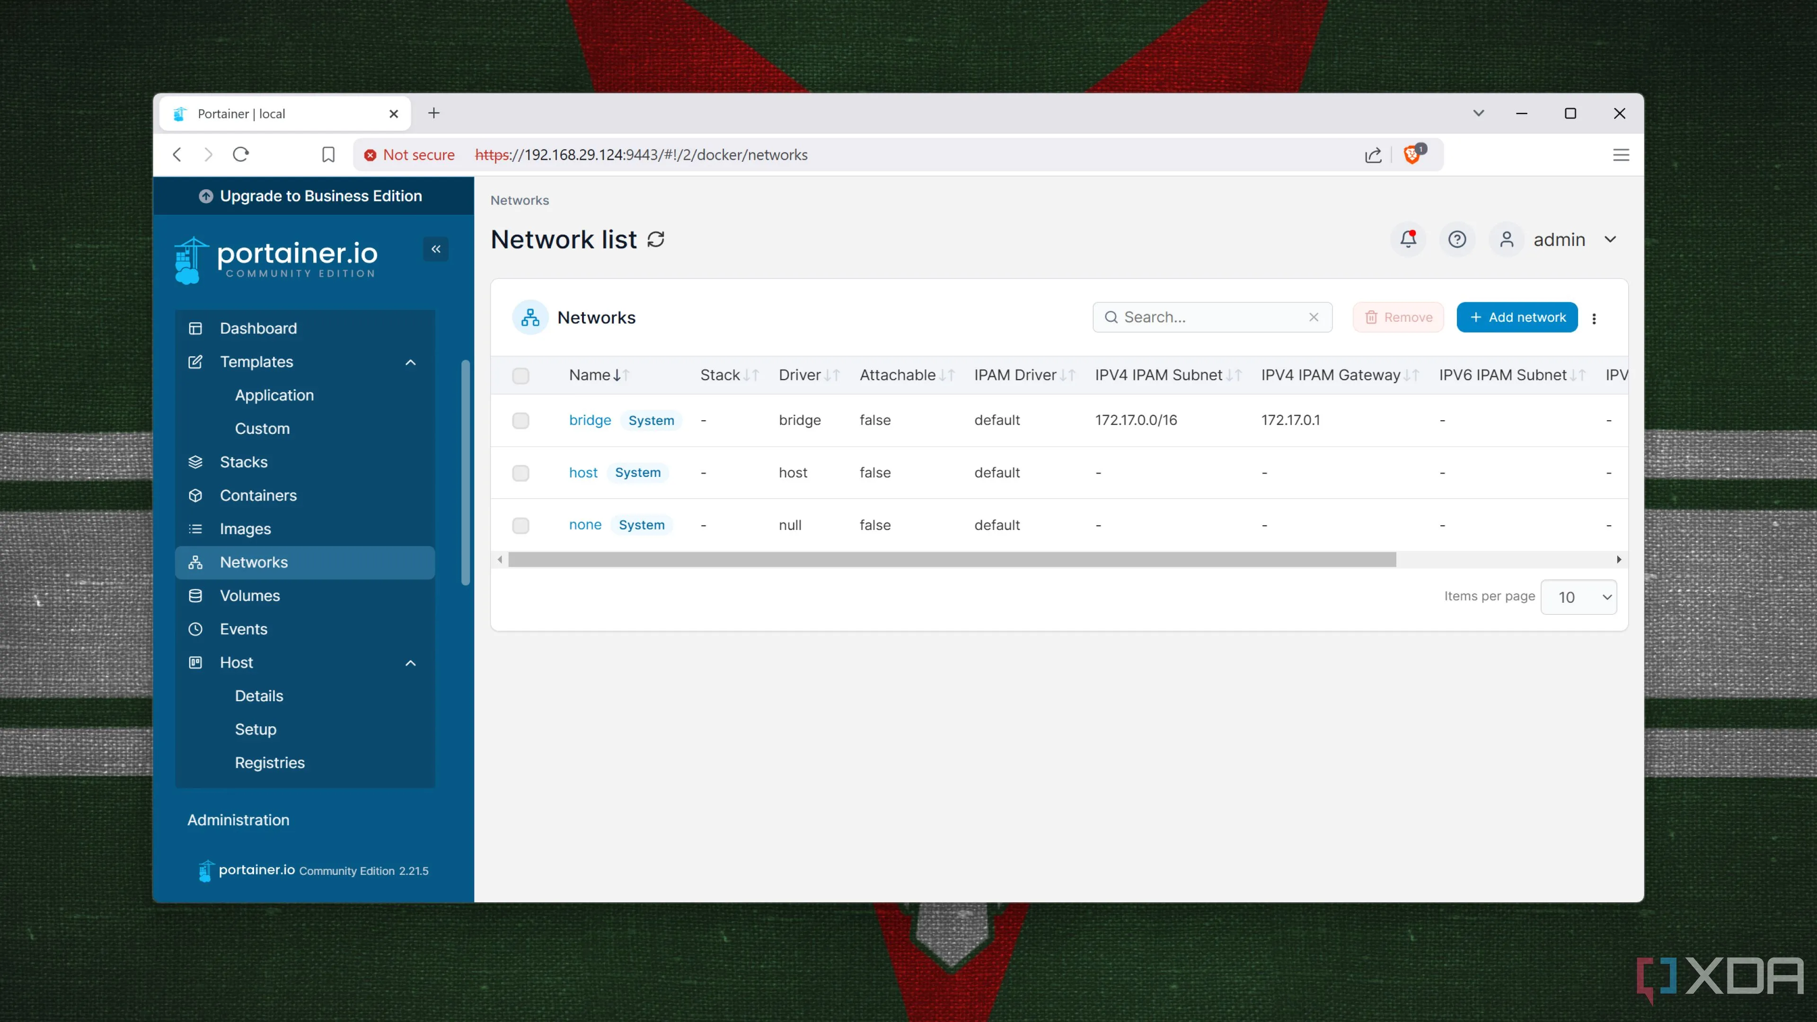1817x1022 pixels.
Task: Collapse the Templates section chevron
Action: point(411,362)
